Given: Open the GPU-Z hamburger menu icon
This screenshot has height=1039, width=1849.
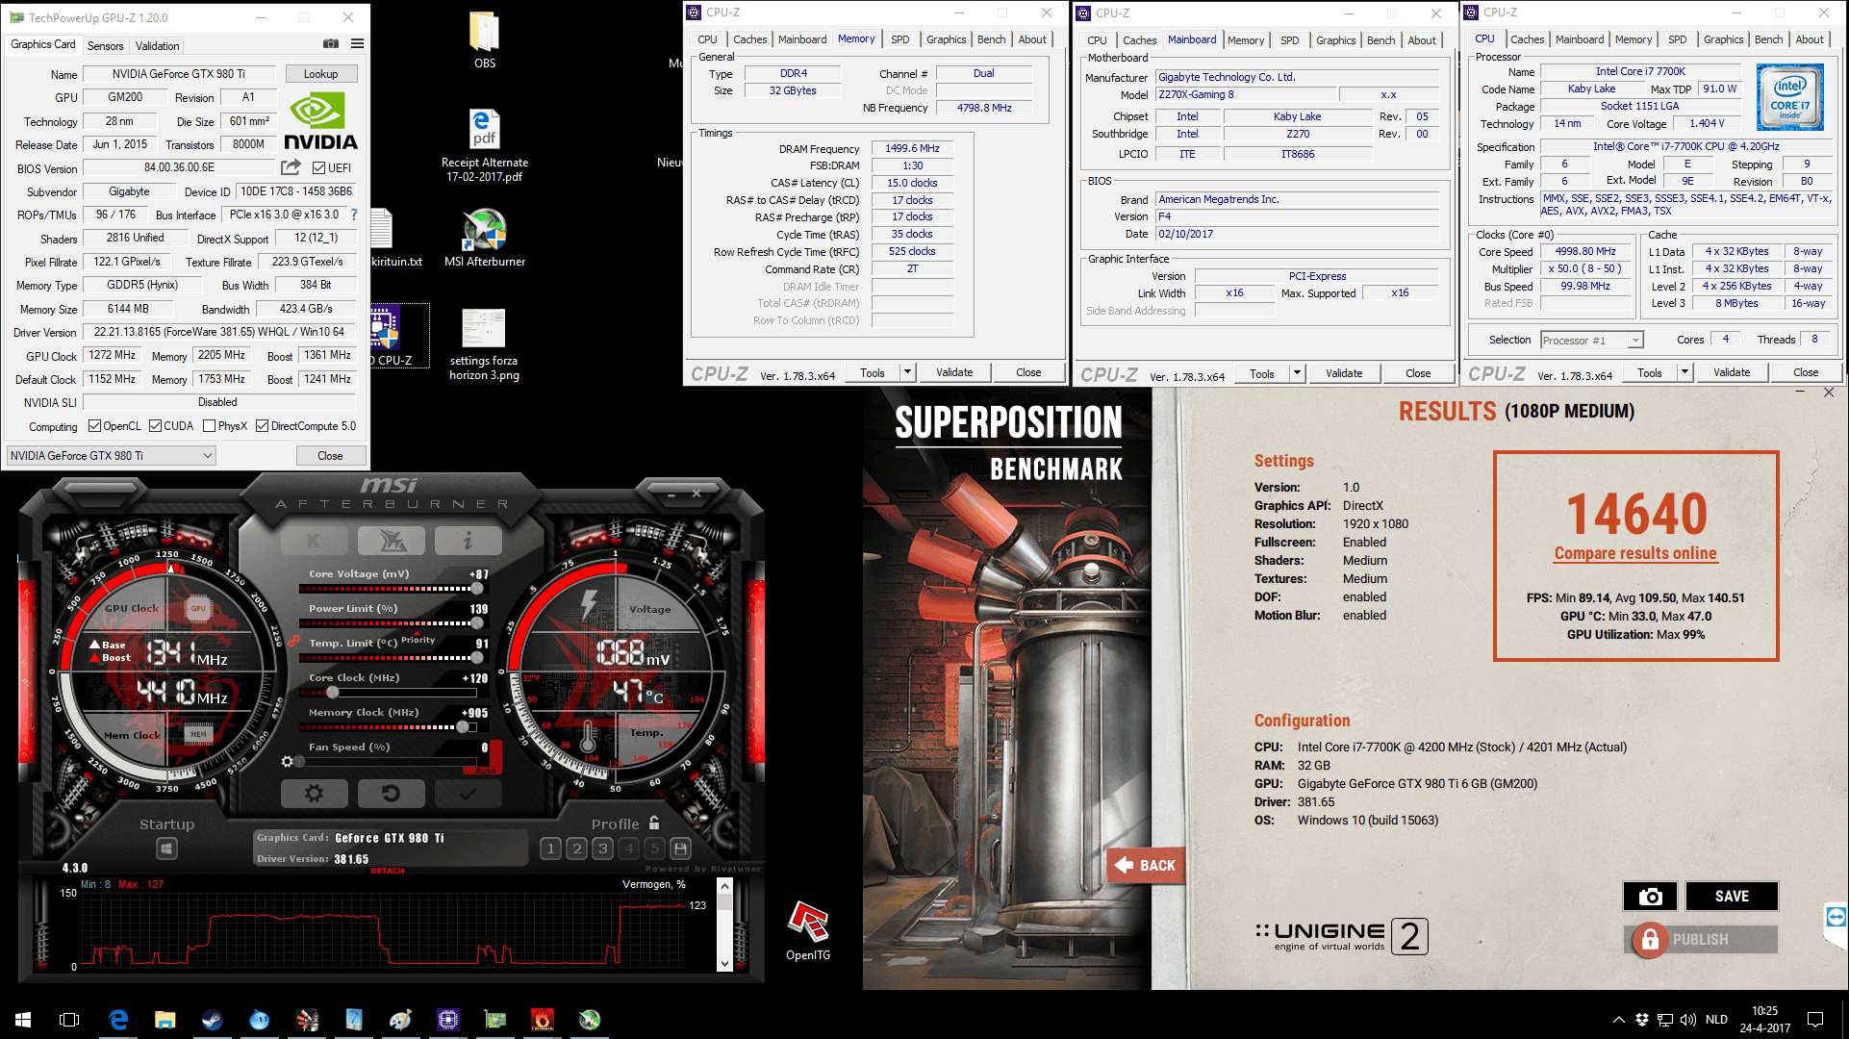Looking at the screenshot, I should coord(357,43).
